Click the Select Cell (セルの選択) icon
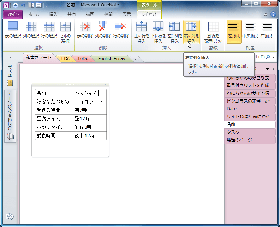This screenshot has width=280, height=227. pos(65,32)
